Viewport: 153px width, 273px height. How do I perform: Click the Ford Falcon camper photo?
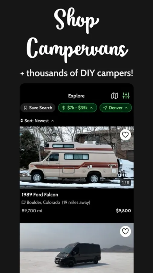76,157
